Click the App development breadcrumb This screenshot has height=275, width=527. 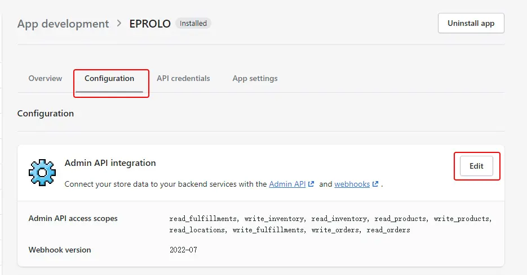(63, 24)
